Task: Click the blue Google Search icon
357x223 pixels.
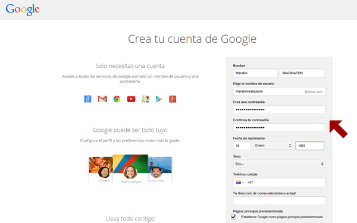Action: 87,99
